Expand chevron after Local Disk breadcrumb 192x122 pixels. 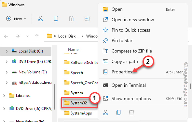click(x=82, y=36)
